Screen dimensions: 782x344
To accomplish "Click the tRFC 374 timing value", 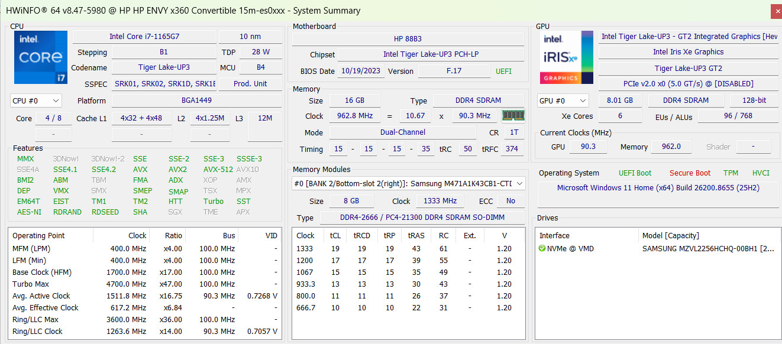I will pos(512,149).
